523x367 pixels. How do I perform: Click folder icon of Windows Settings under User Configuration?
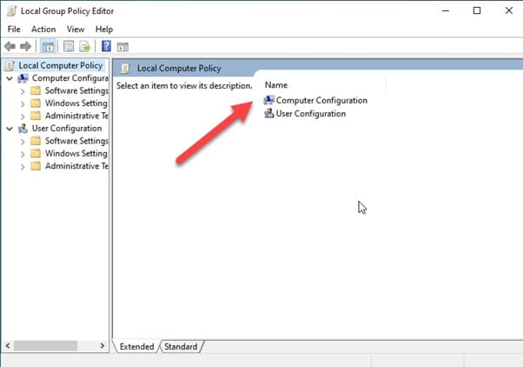coord(36,153)
